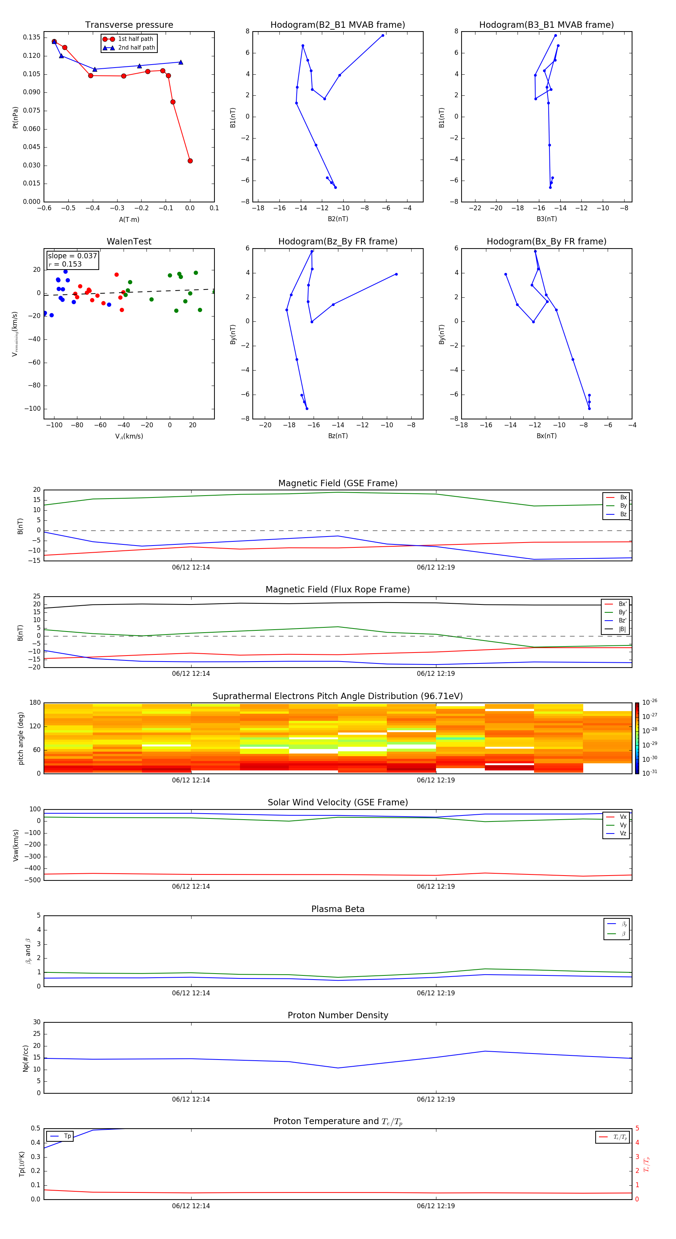Click the pitch angle colorbar

pyautogui.click(x=637, y=738)
